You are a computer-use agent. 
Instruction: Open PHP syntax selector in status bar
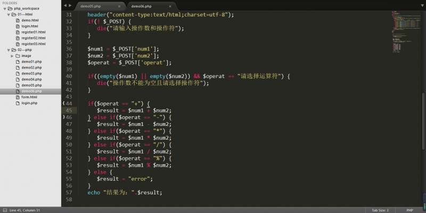(x=409, y=209)
